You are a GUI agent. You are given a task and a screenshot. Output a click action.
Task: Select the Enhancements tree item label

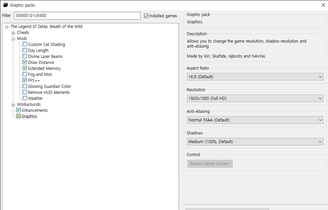[35, 110]
